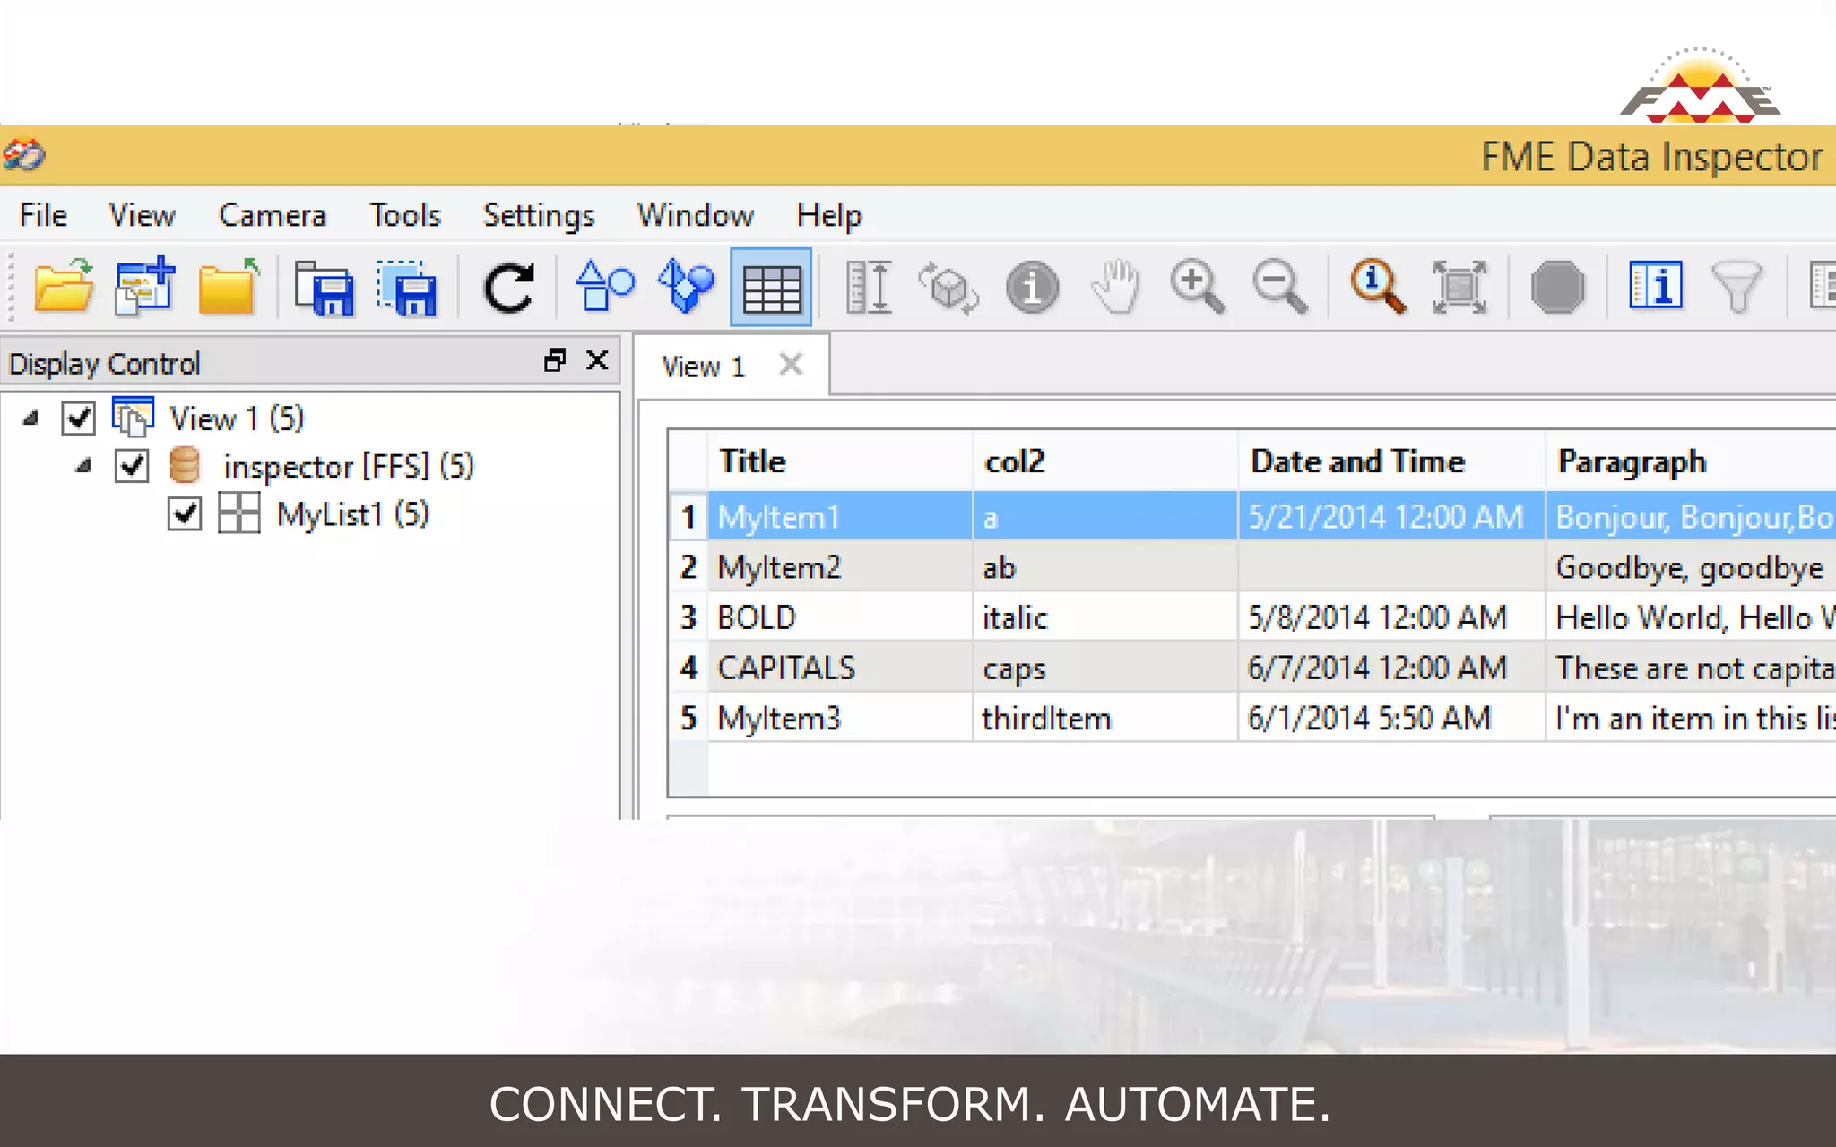
Task: Close the View 1 tab
Action: (x=791, y=365)
